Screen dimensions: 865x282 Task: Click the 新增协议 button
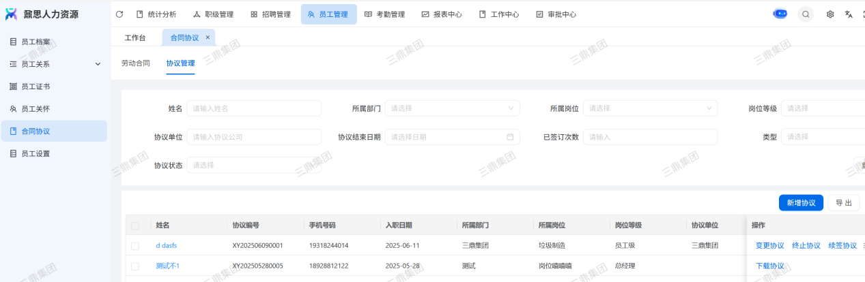(x=800, y=203)
